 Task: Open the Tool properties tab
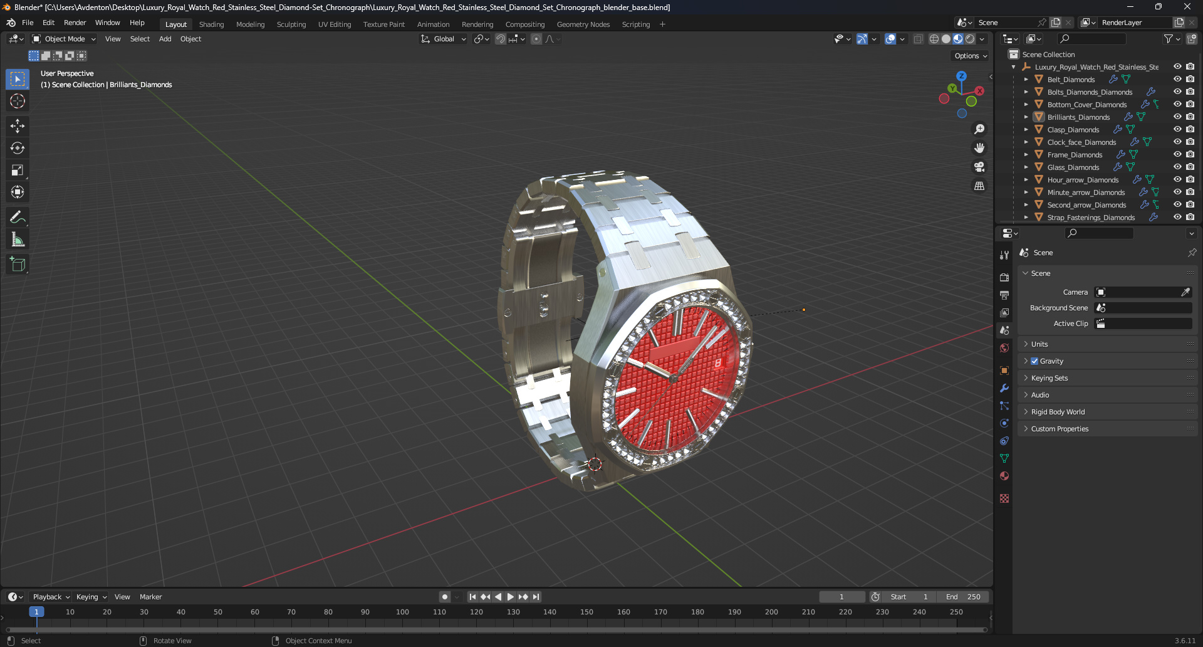click(1004, 255)
